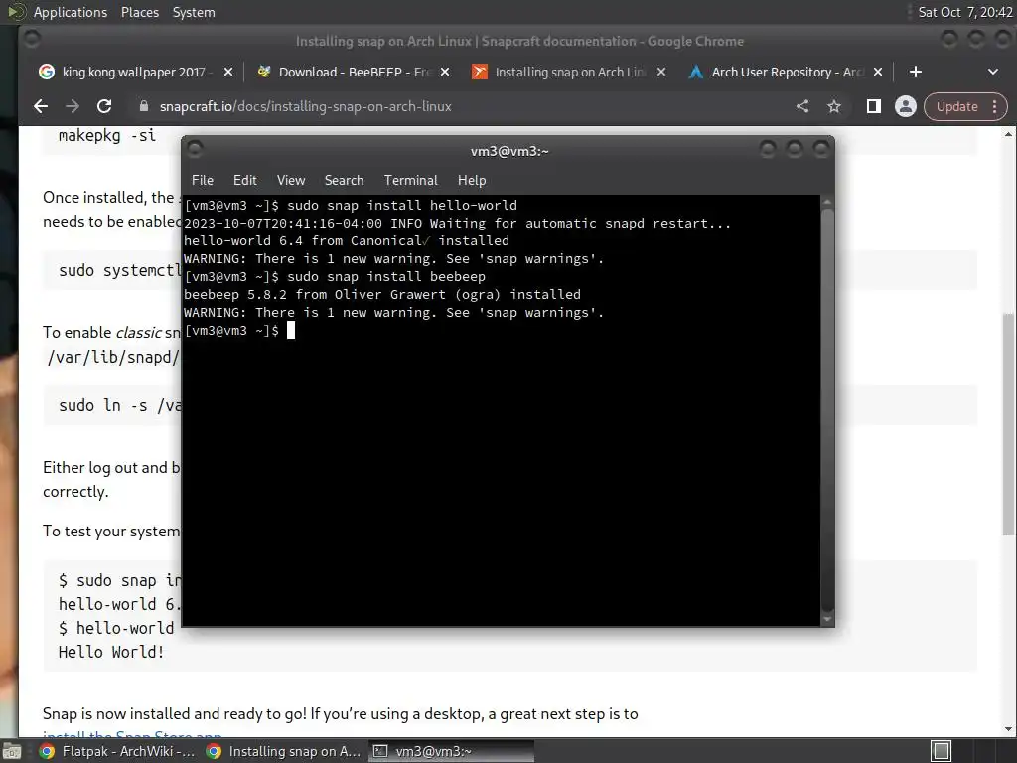The image size is (1017, 763).
Task: Open the terminal Search menu
Action: 344,181
